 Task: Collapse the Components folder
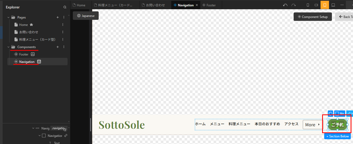click(x=8, y=47)
